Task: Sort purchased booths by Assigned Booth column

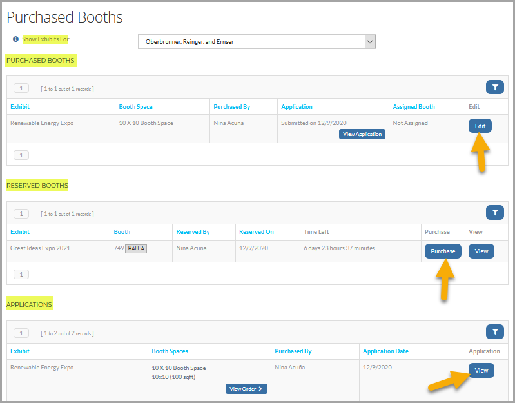Action: [x=414, y=107]
